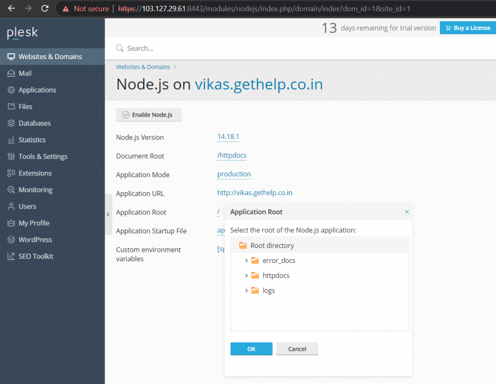Image resolution: width=496 pixels, height=384 pixels.
Task: Click the Databases stack icon
Action: 11,123
